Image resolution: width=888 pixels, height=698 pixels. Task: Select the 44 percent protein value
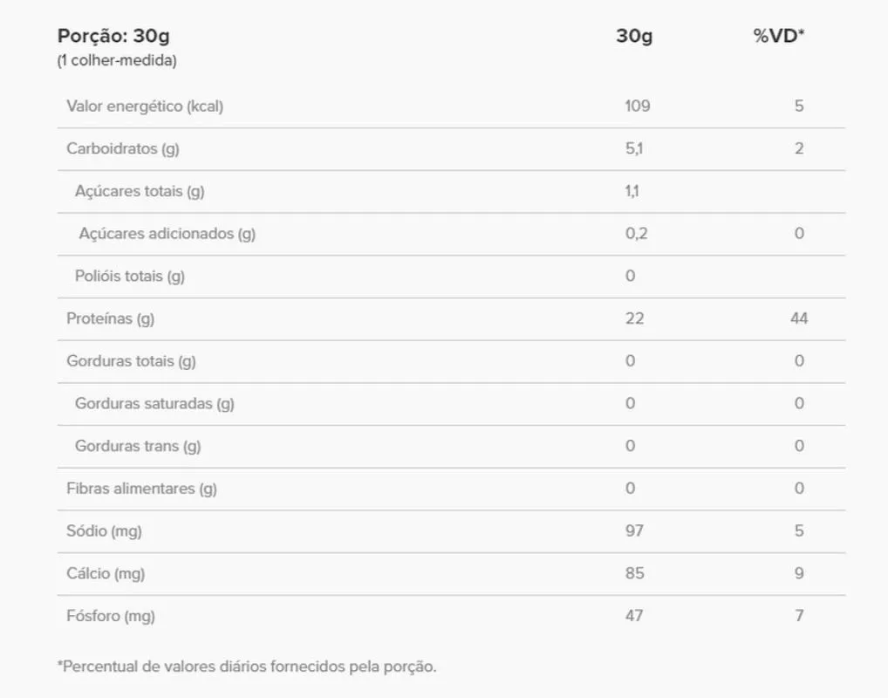tap(799, 318)
